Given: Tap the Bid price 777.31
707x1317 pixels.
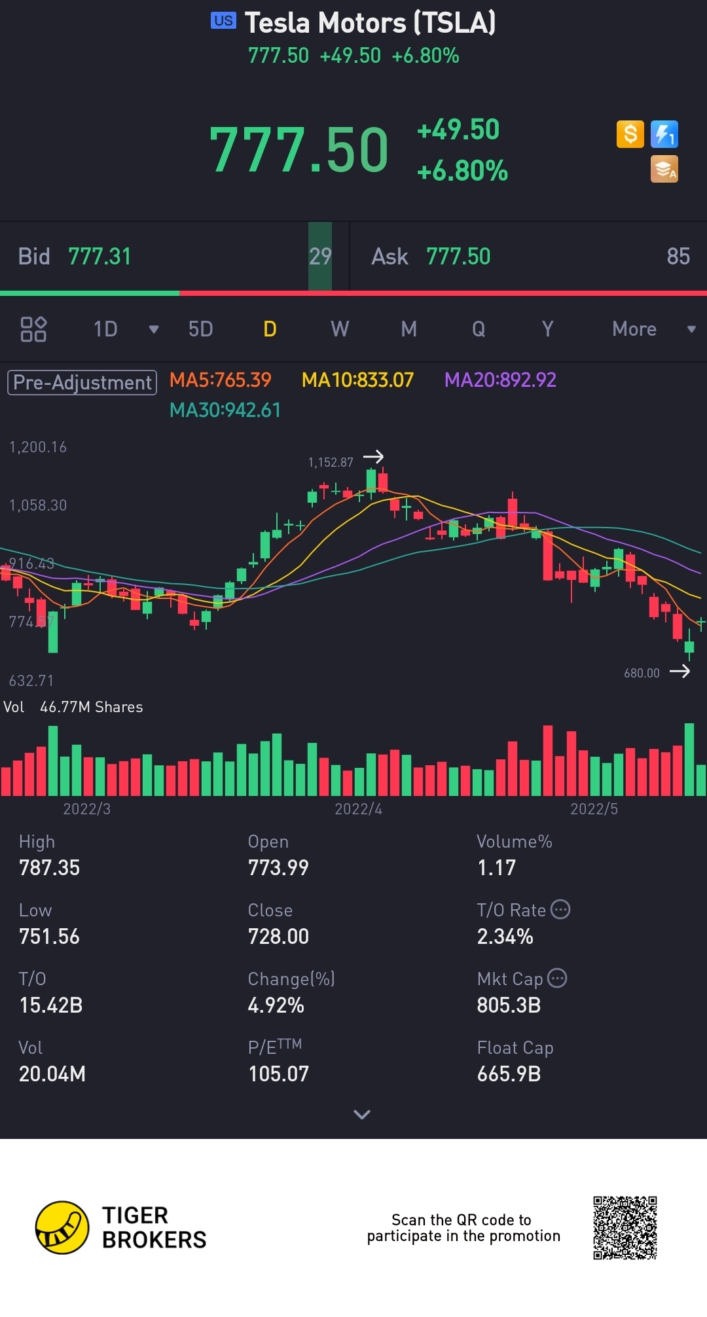Looking at the screenshot, I should click(x=100, y=257).
